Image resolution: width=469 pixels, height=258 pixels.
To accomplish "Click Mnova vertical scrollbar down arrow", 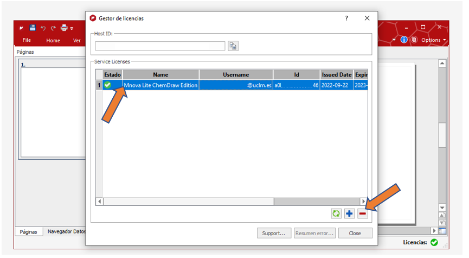I will (442, 207).
